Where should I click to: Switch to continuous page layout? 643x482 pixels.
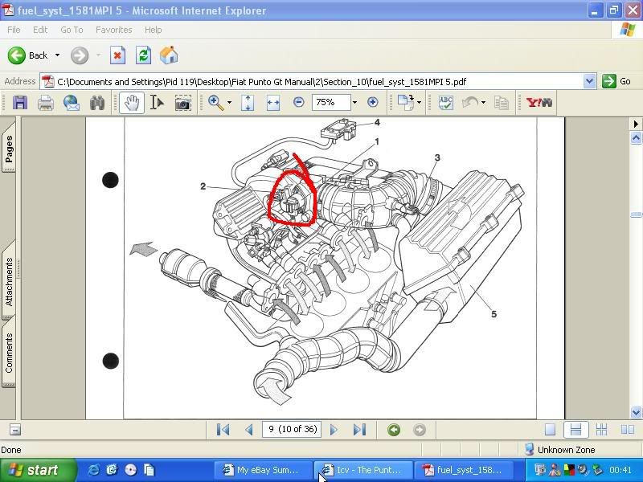tap(575, 430)
